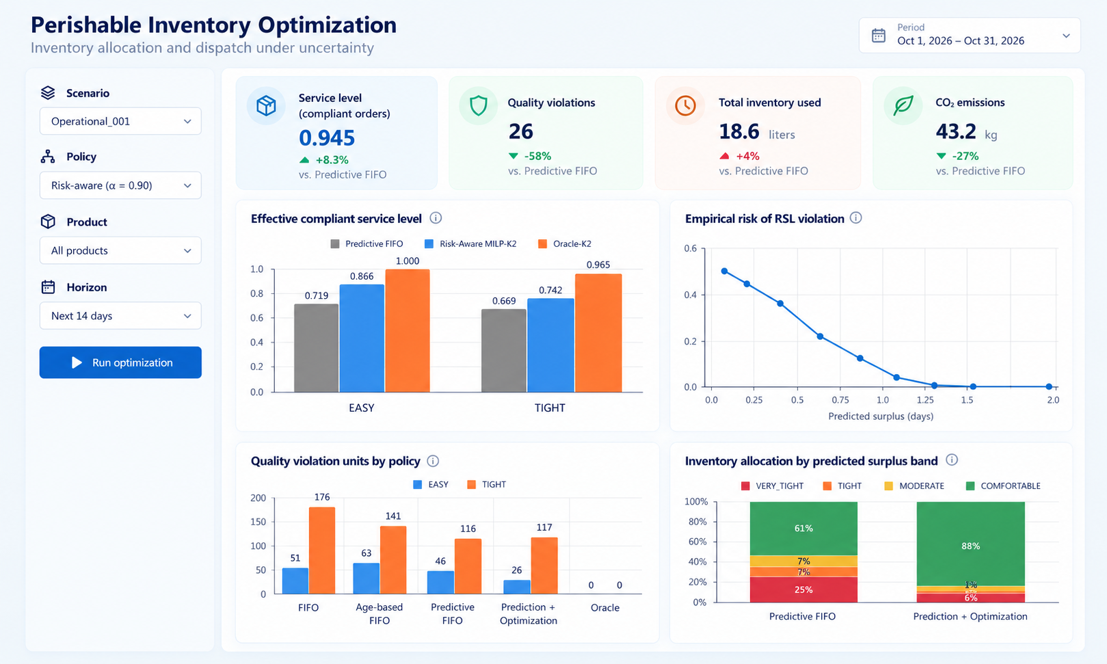Click the Period calendar icon

[x=879, y=36]
